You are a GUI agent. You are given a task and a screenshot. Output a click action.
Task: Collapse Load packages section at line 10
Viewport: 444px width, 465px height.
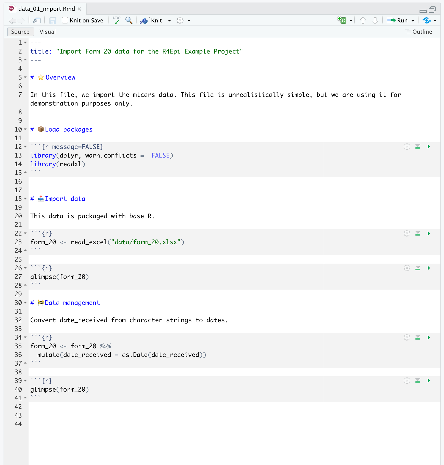[25, 130]
